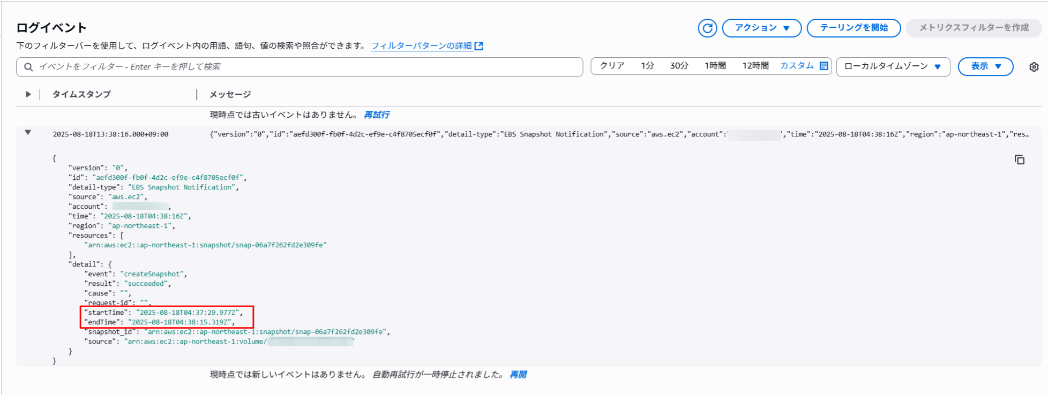1048x395 pixels.
Task: Open the ローカルタイムゾーン dropdown
Action: (x=893, y=67)
